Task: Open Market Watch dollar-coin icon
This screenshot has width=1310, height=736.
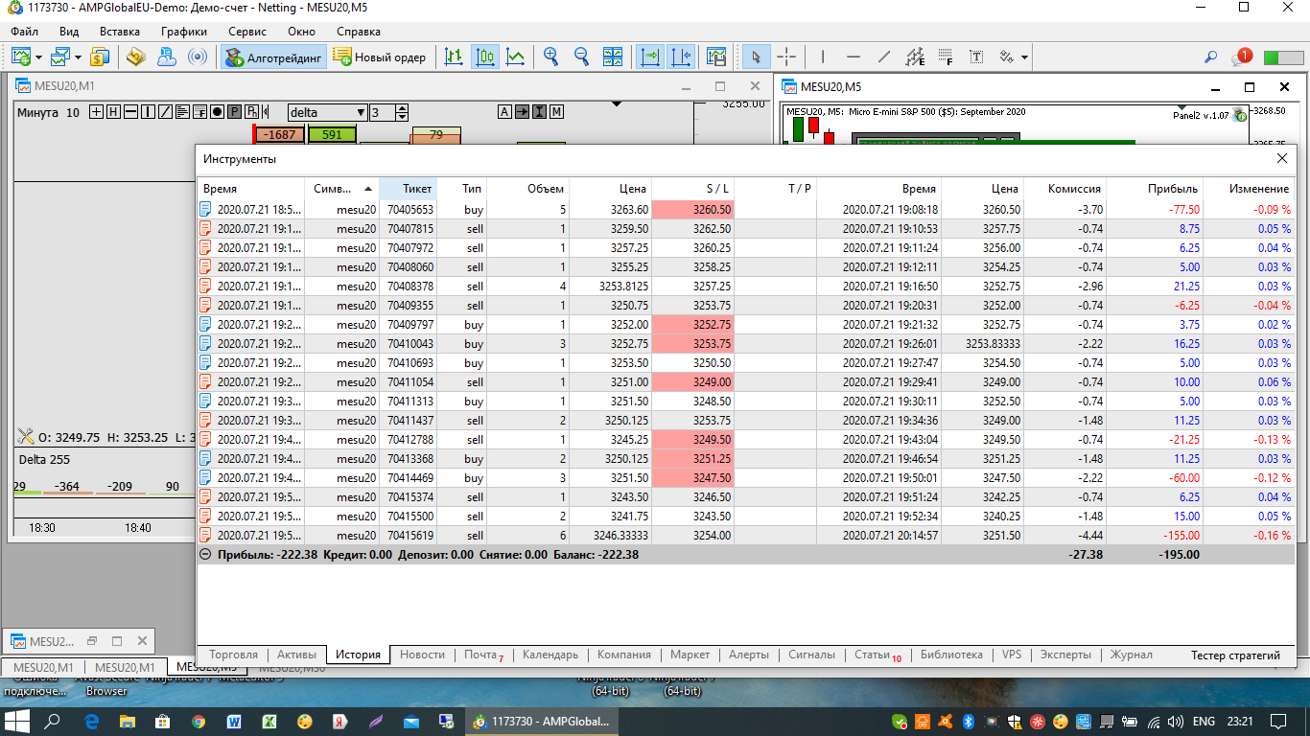Action: pyautogui.click(x=100, y=57)
